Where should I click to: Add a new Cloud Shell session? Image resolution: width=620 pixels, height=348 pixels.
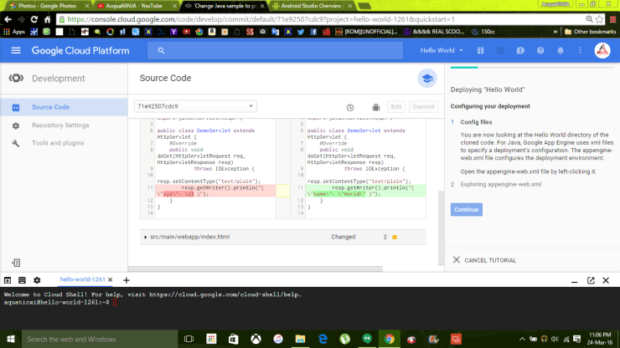click(127, 279)
